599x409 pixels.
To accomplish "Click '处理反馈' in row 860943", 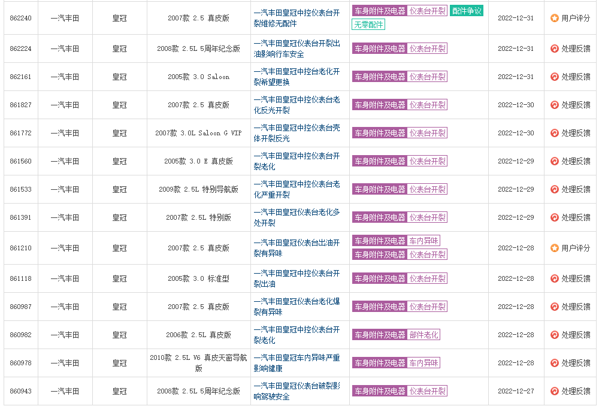I will point(576,391).
